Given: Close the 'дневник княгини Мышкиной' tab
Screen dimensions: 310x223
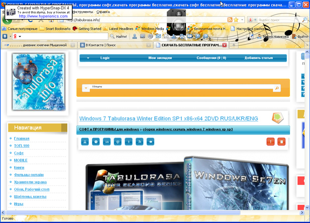Looking at the screenshot, I should (x=73, y=45).
